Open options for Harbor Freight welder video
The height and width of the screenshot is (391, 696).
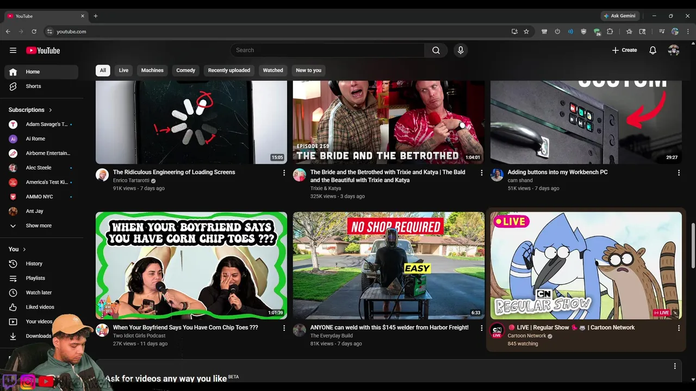click(481, 328)
